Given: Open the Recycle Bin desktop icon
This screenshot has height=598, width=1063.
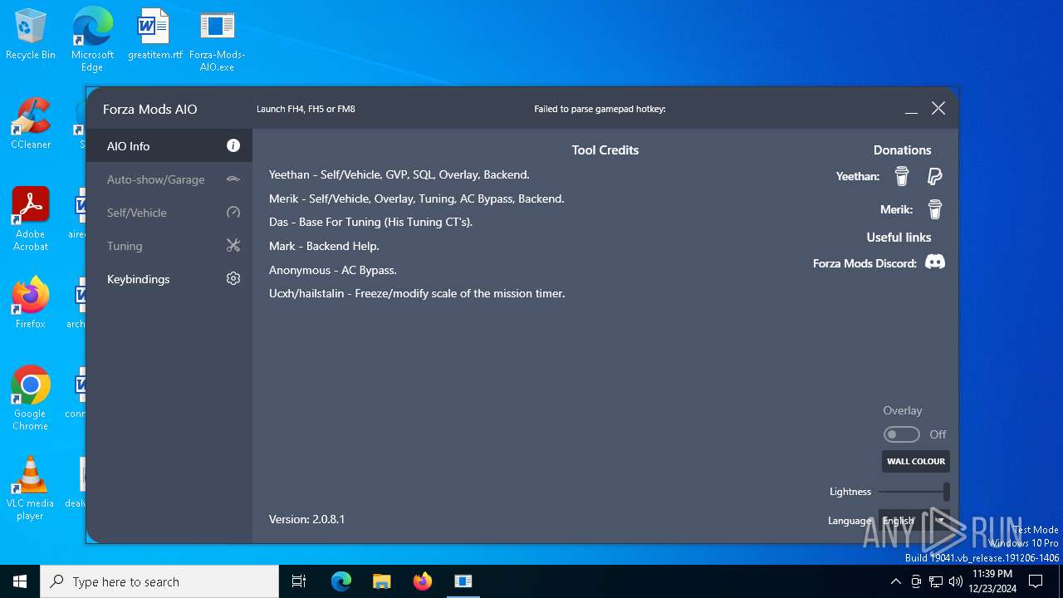Looking at the screenshot, I should 31,35.
